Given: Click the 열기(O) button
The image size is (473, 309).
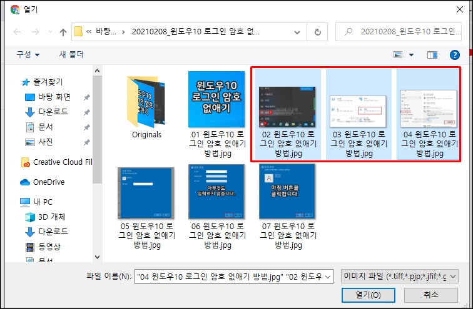Looking at the screenshot, I should [x=369, y=295].
